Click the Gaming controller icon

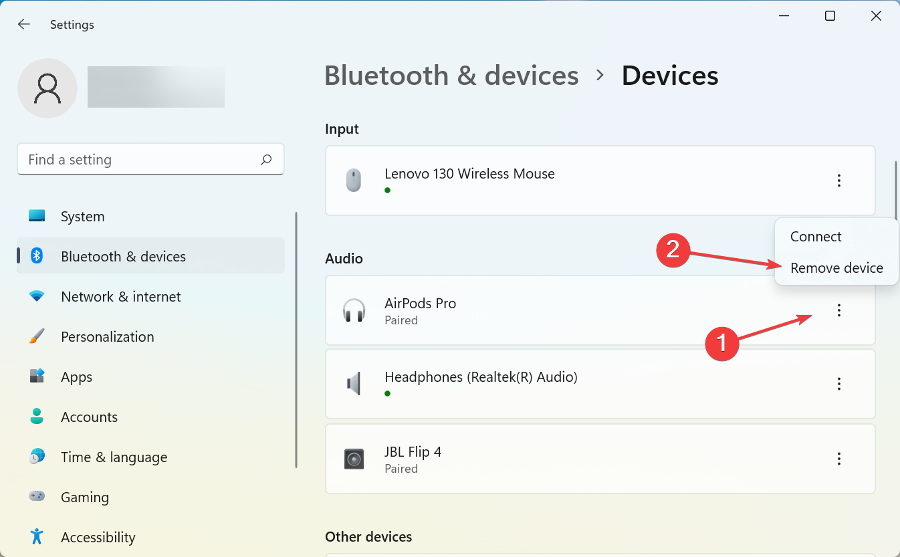(37, 496)
